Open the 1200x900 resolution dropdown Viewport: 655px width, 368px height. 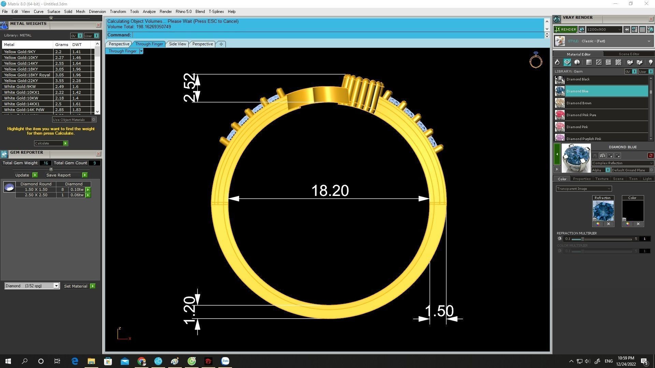(619, 30)
